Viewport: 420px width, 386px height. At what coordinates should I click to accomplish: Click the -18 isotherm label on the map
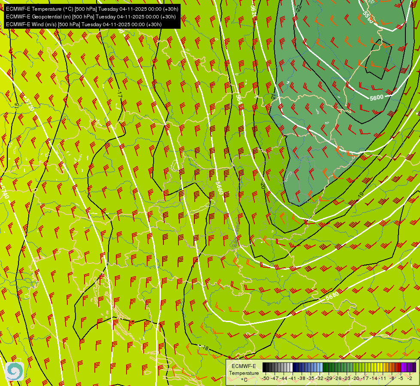204,348
